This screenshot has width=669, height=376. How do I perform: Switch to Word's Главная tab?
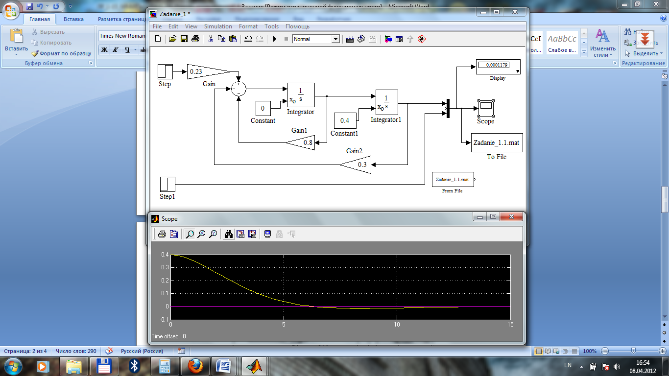[x=40, y=19]
